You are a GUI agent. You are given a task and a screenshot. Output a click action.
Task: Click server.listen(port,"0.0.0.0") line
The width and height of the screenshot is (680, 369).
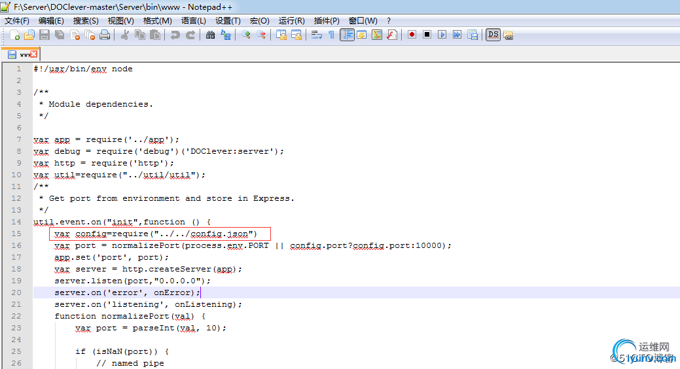tap(132, 281)
